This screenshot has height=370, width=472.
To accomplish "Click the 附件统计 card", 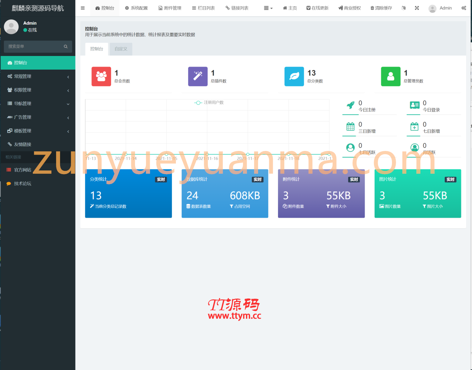I will click(321, 194).
